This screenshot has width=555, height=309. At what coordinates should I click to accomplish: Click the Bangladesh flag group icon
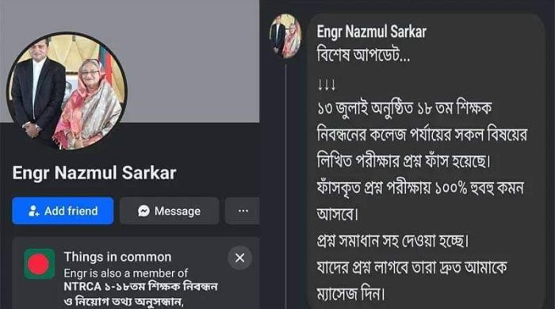(40, 264)
